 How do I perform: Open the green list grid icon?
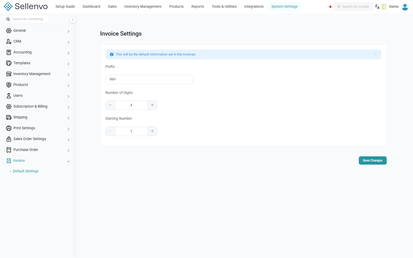point(384,7)
